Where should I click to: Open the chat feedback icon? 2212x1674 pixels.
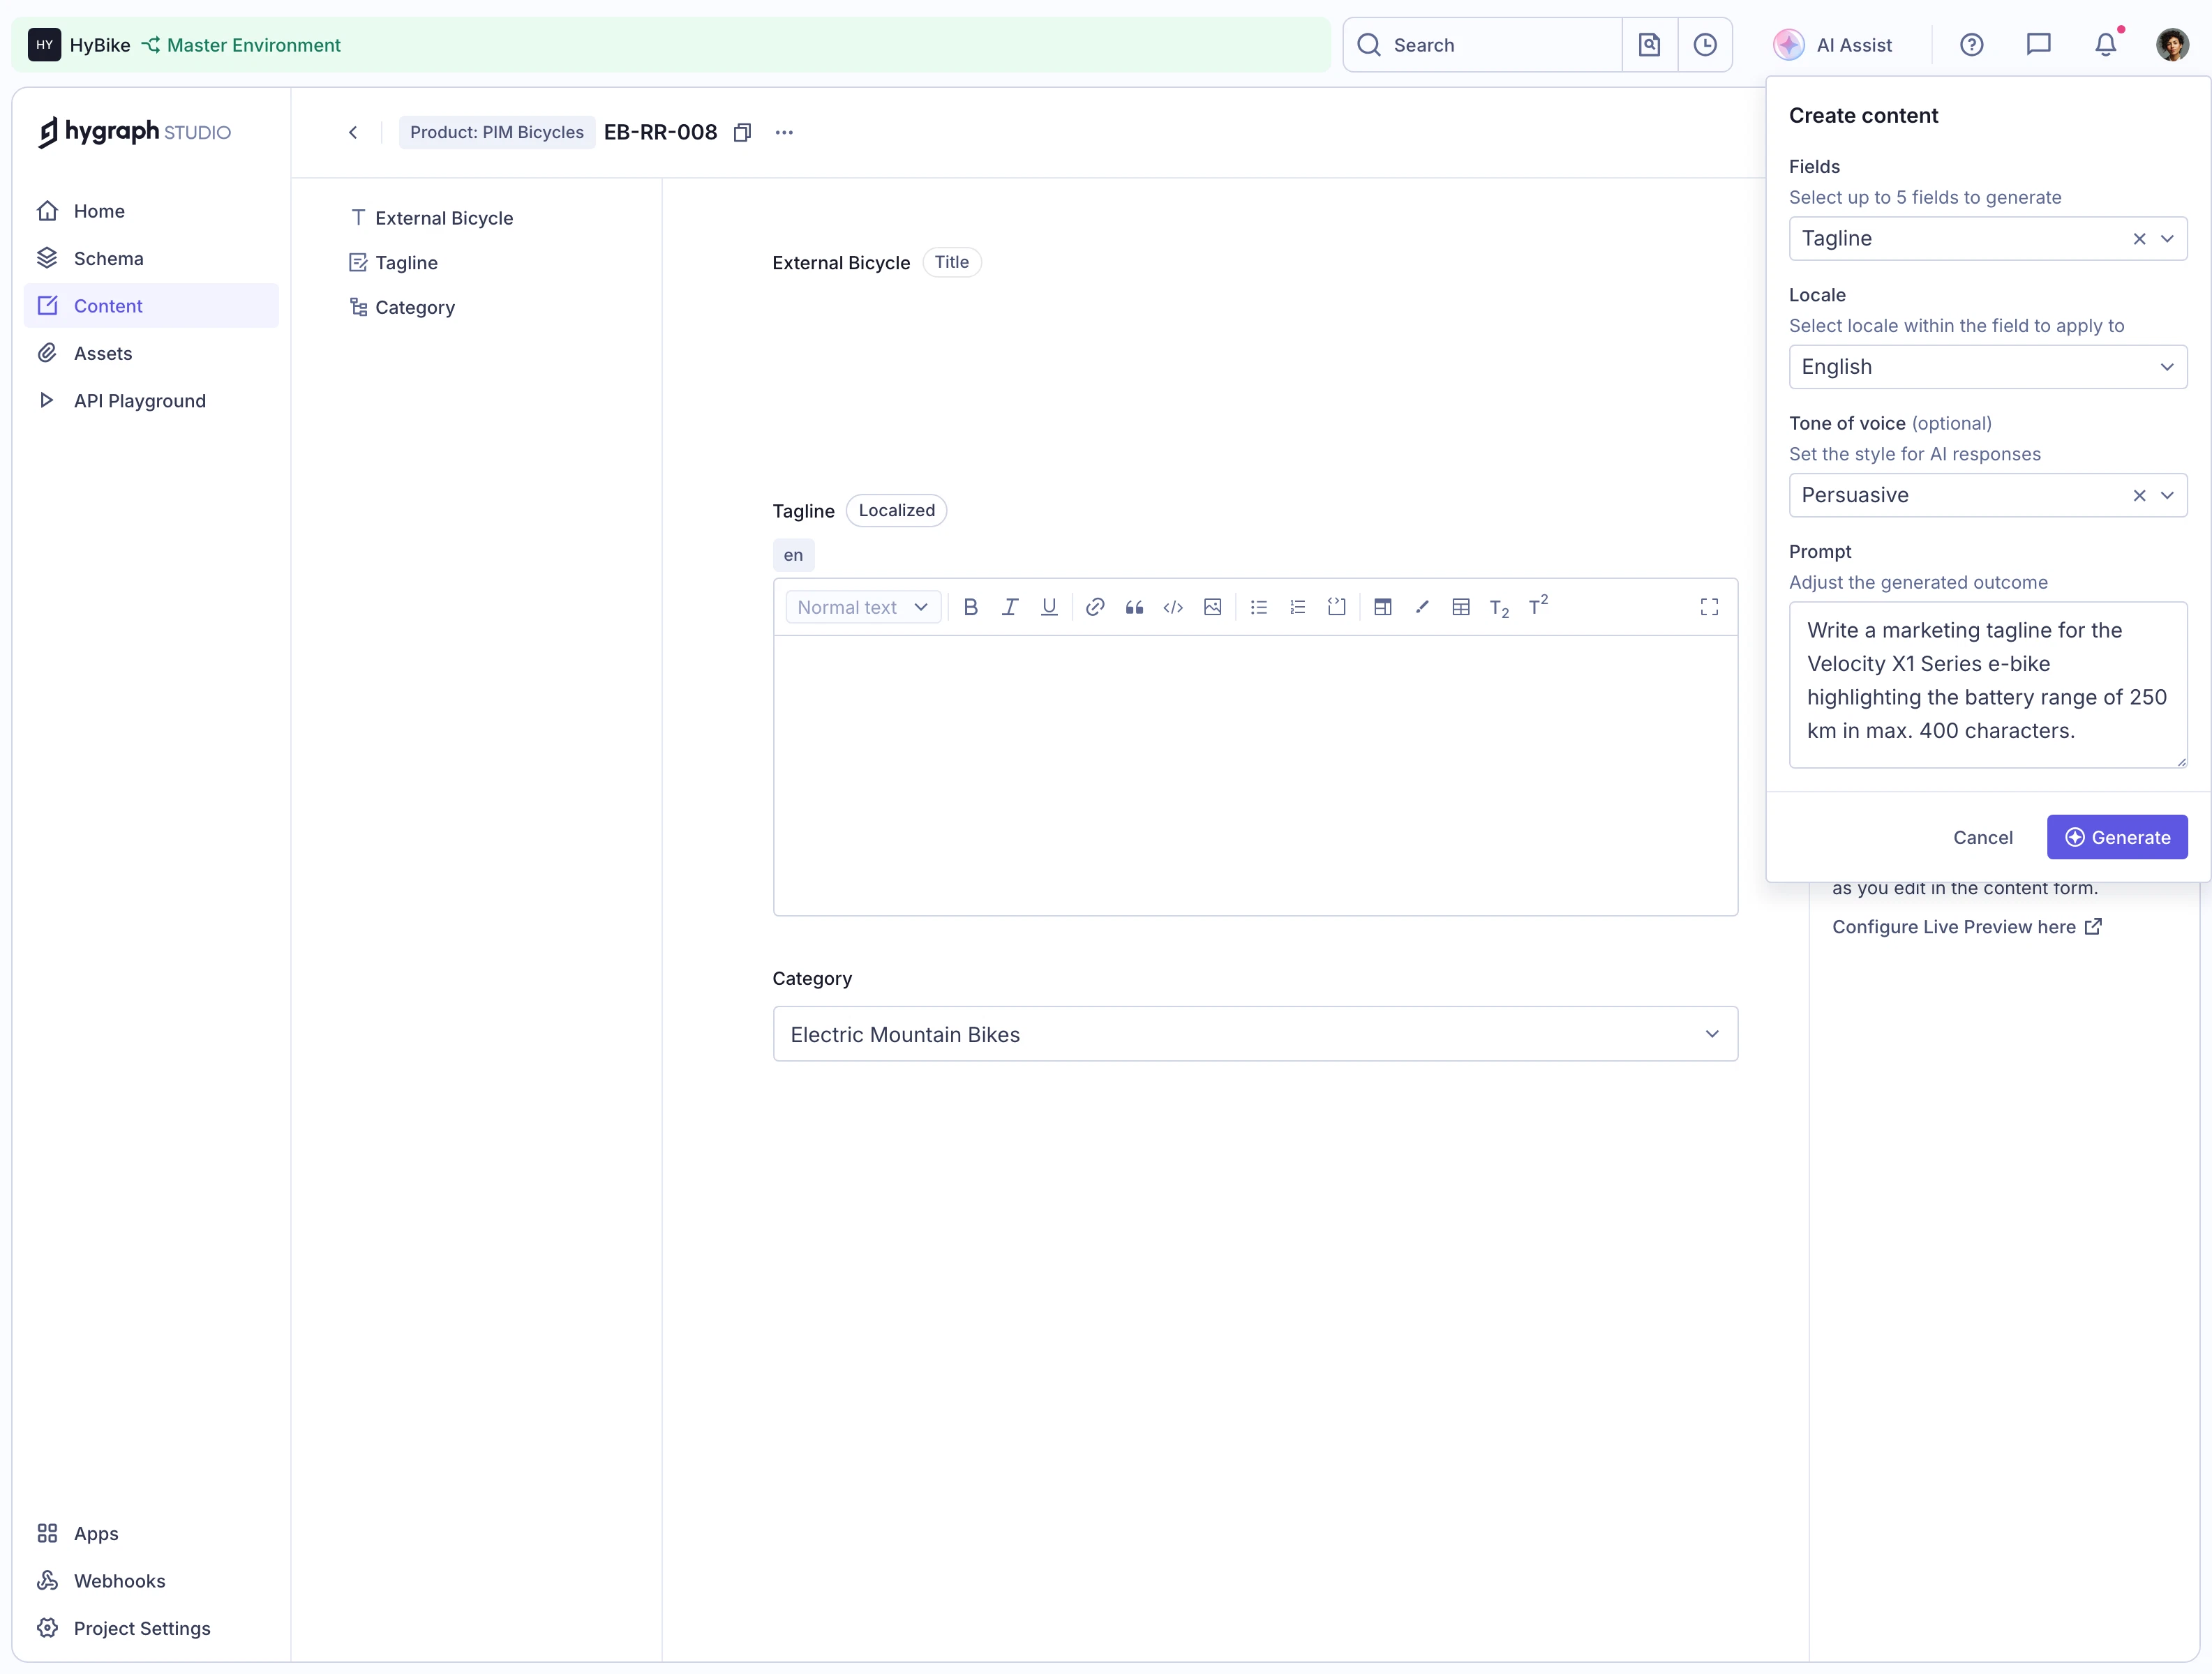coord(2038,45)
